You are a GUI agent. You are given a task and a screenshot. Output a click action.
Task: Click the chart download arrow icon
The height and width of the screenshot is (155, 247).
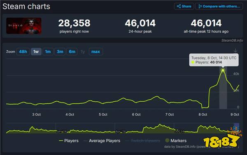235,50
